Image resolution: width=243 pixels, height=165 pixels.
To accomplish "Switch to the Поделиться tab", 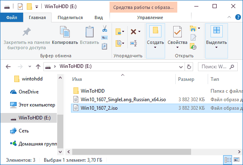I will [70, 17].
